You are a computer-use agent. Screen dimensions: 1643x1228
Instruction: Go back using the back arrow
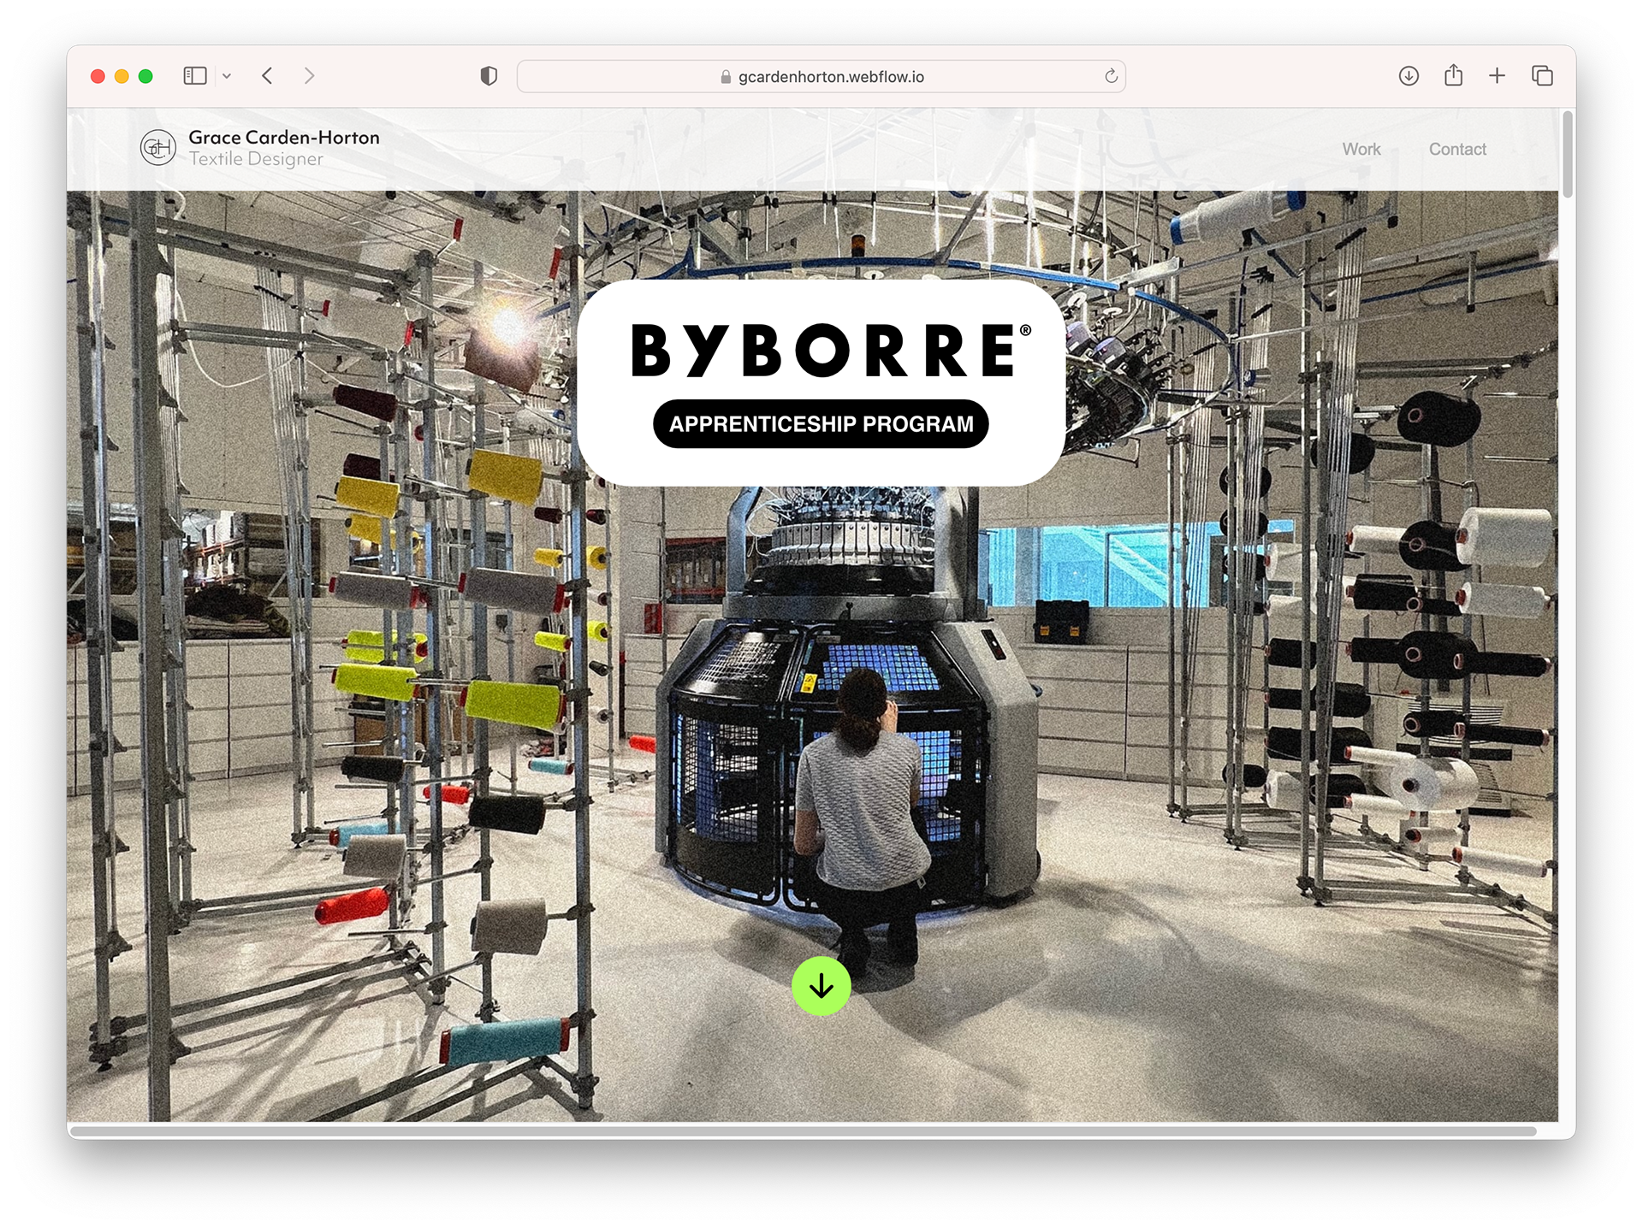pyautogui.click(x=268, y=76)
